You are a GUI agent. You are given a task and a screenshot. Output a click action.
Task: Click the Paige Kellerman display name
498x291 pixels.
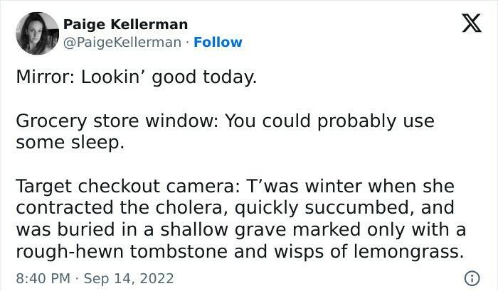[125, 25]
